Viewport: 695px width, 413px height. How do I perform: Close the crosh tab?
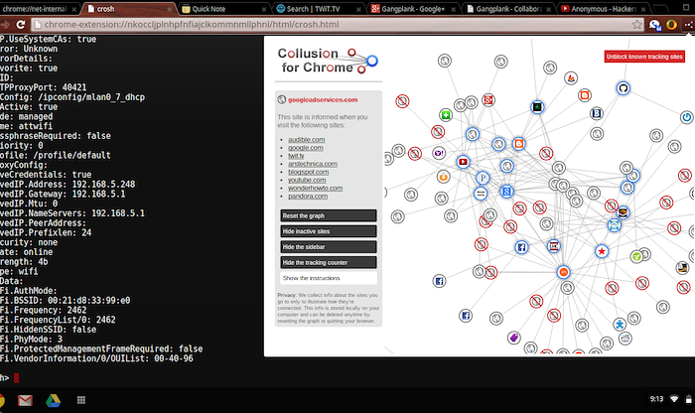(169, 9)
